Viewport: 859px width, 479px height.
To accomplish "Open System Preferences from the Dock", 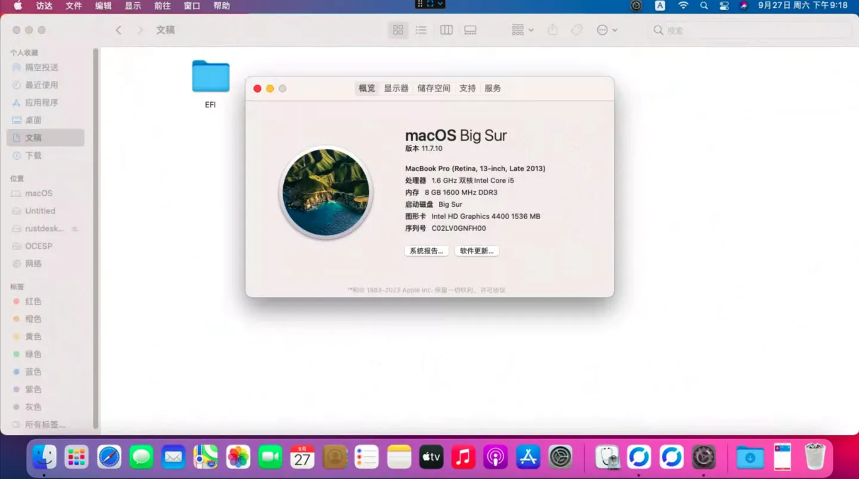I will point(560,456).
